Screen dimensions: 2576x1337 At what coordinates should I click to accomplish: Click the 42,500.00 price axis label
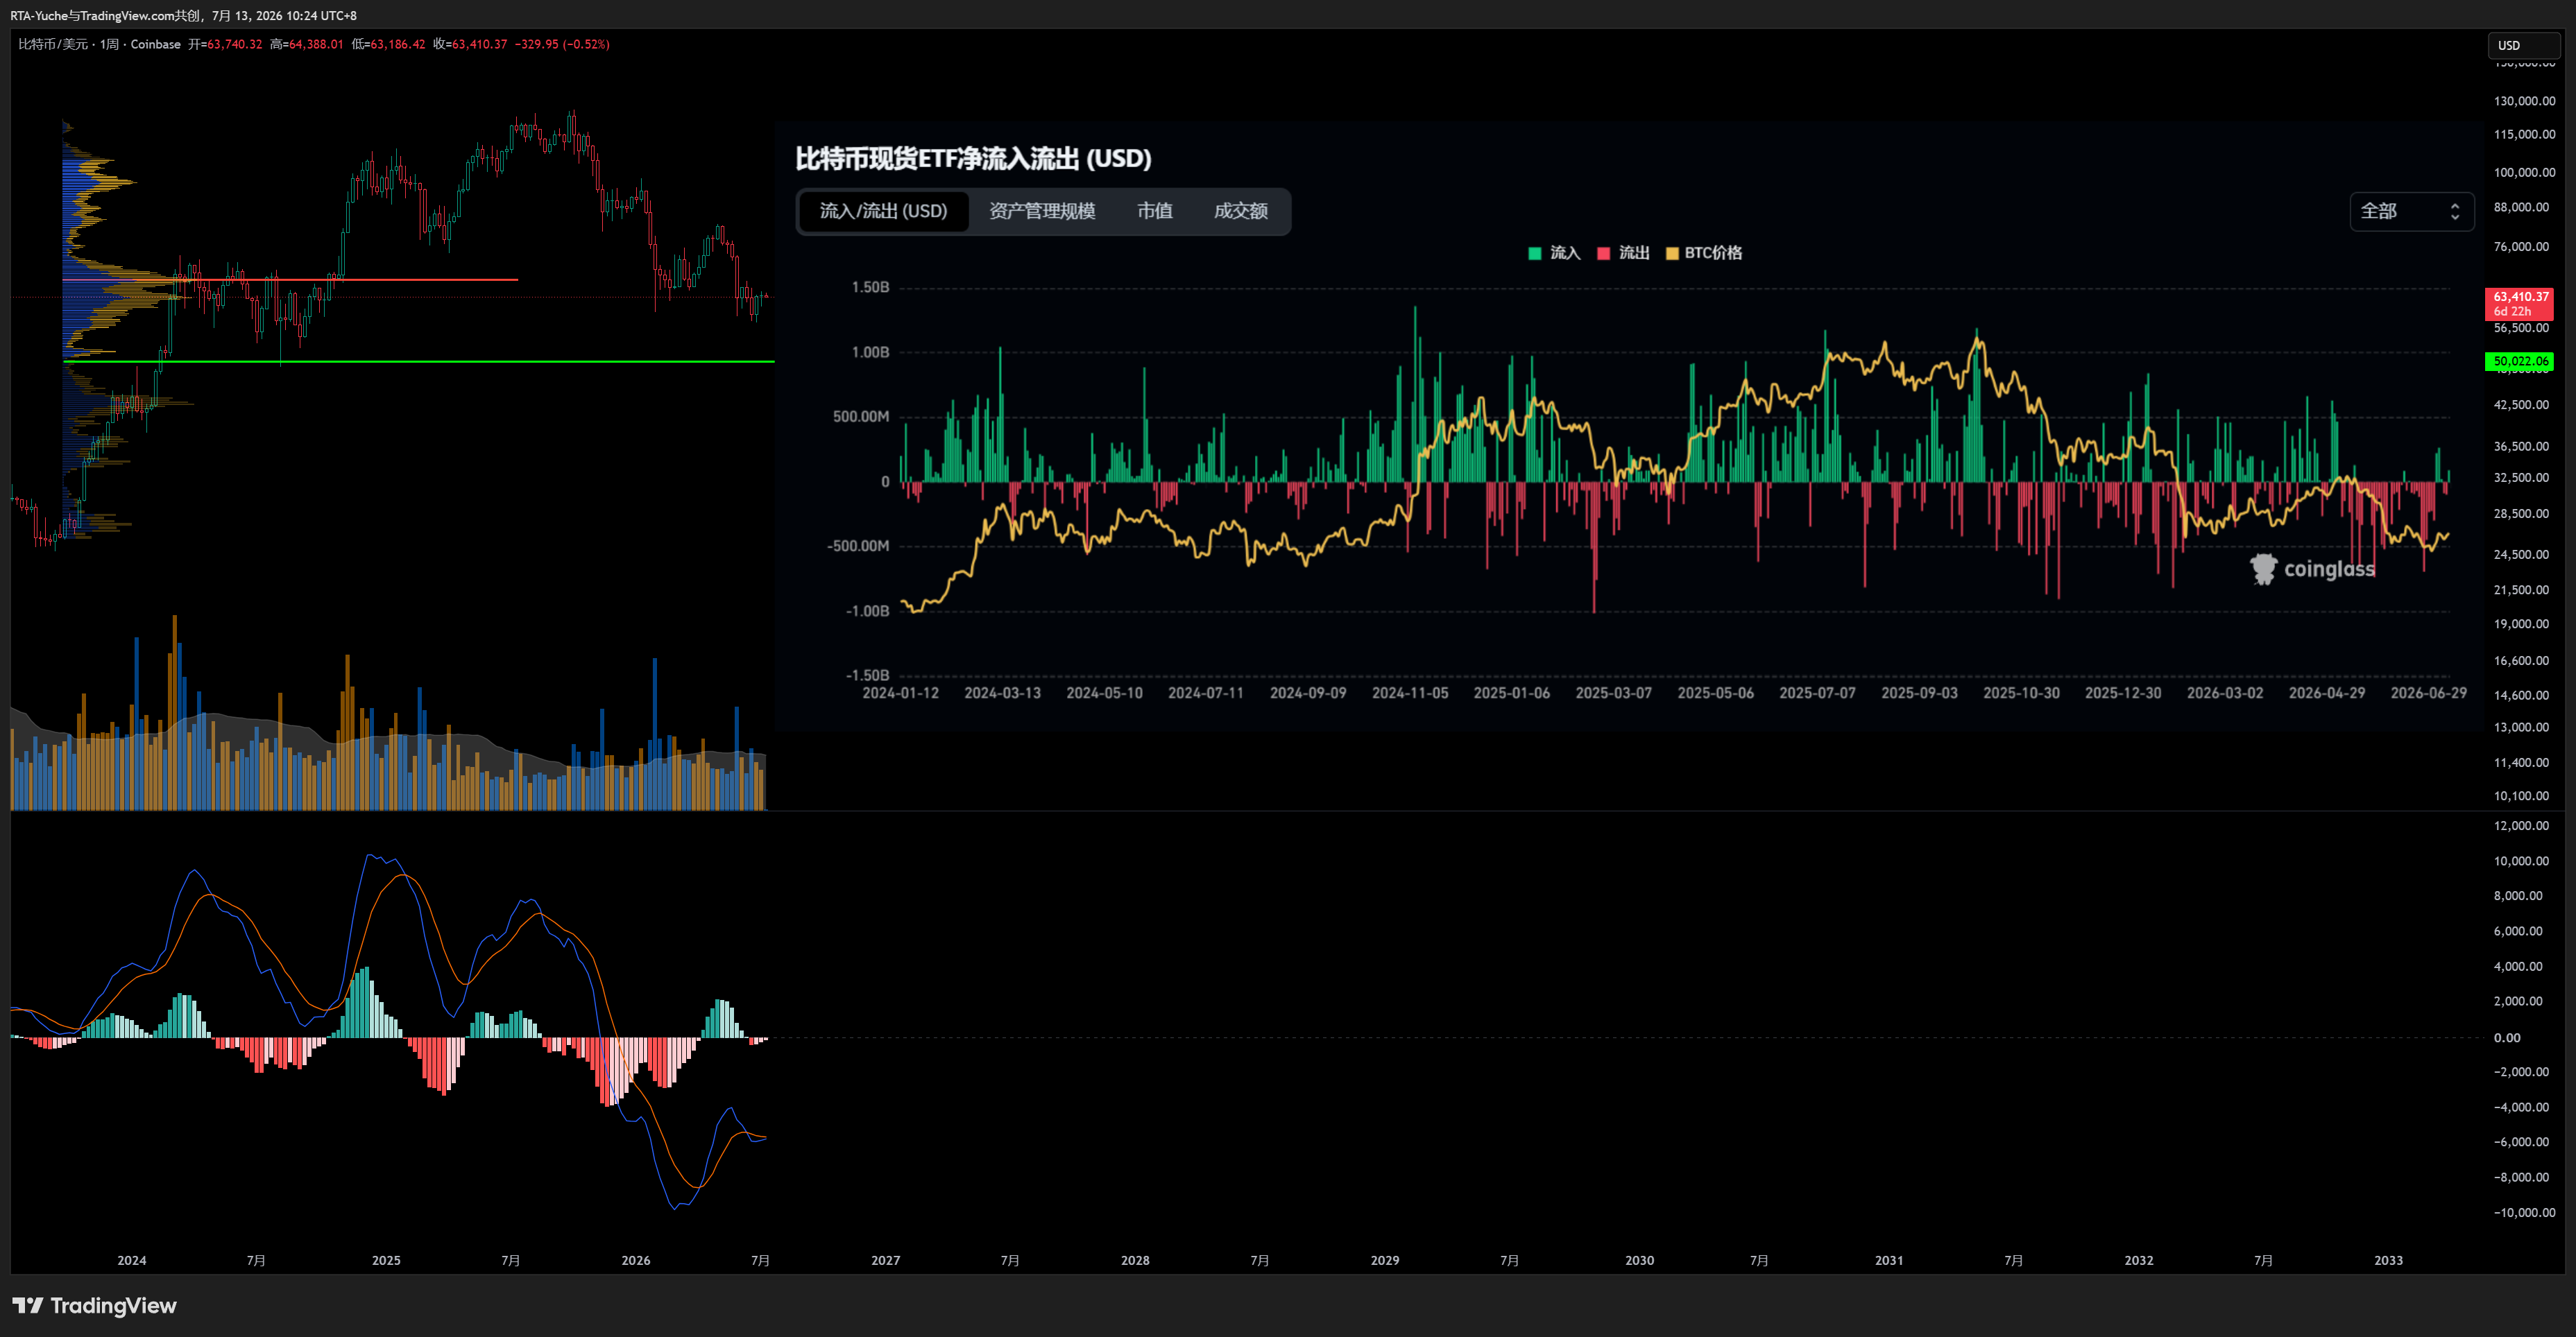(2521, 405)
